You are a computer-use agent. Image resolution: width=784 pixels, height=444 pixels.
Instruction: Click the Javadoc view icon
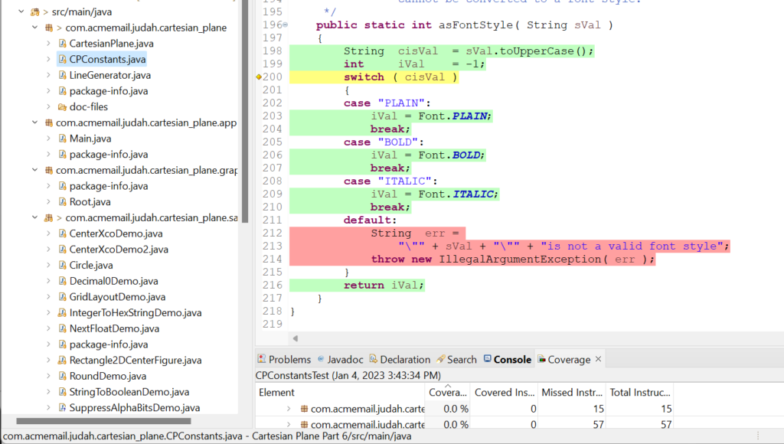(320, 359)
